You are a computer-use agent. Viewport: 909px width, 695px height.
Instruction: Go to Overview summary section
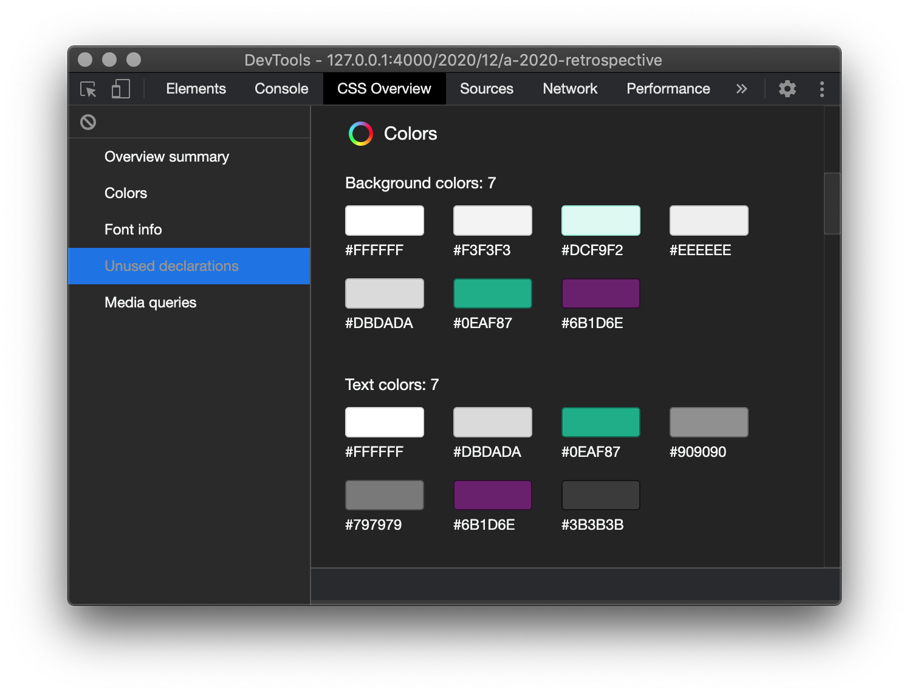click(166, 157)
